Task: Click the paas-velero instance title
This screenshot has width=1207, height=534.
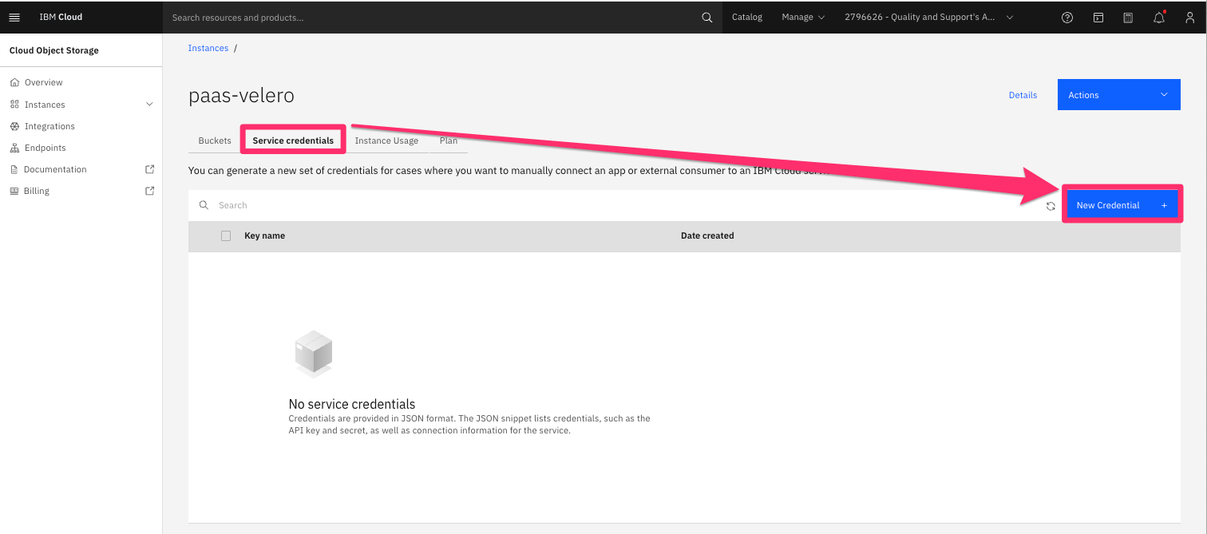Action: [x=241, y=96]
